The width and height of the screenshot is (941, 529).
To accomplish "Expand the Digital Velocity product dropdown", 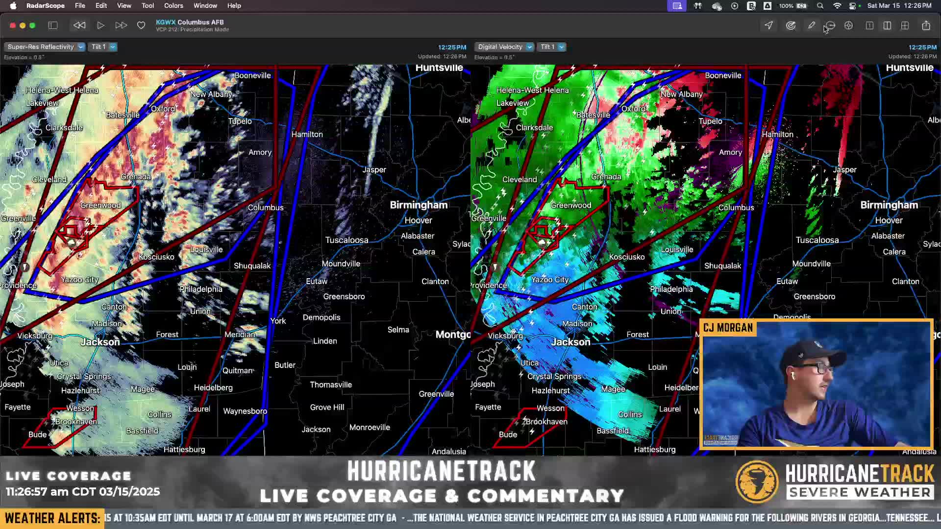I will pyautogui.click(x=504, y=47).
